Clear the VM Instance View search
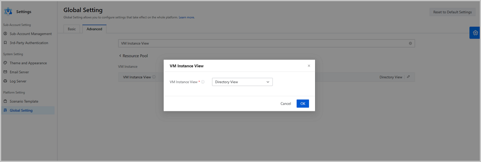Screen dimensions: 481x162 tap(410, 43)
